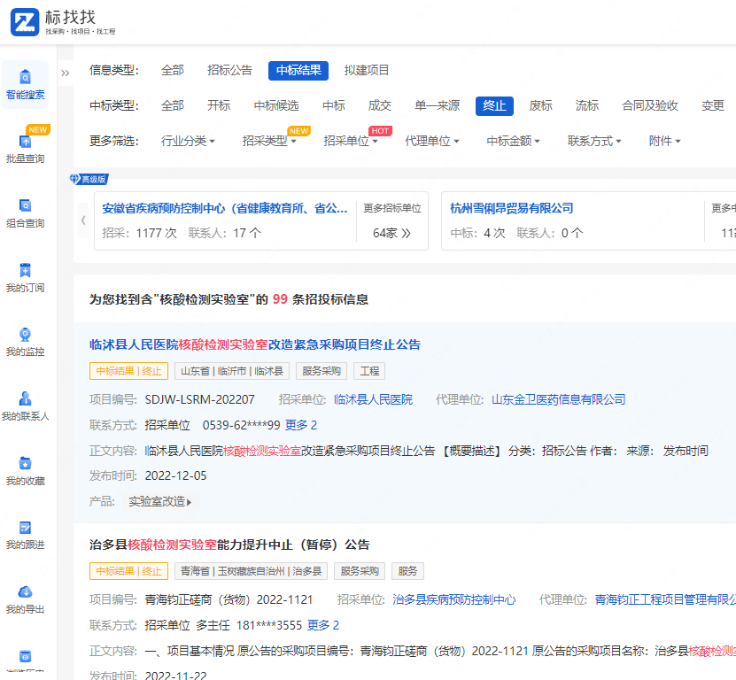Filter by 单一来源 type

tap(437, 105)
